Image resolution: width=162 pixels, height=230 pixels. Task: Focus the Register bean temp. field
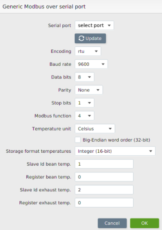(104, 177)
